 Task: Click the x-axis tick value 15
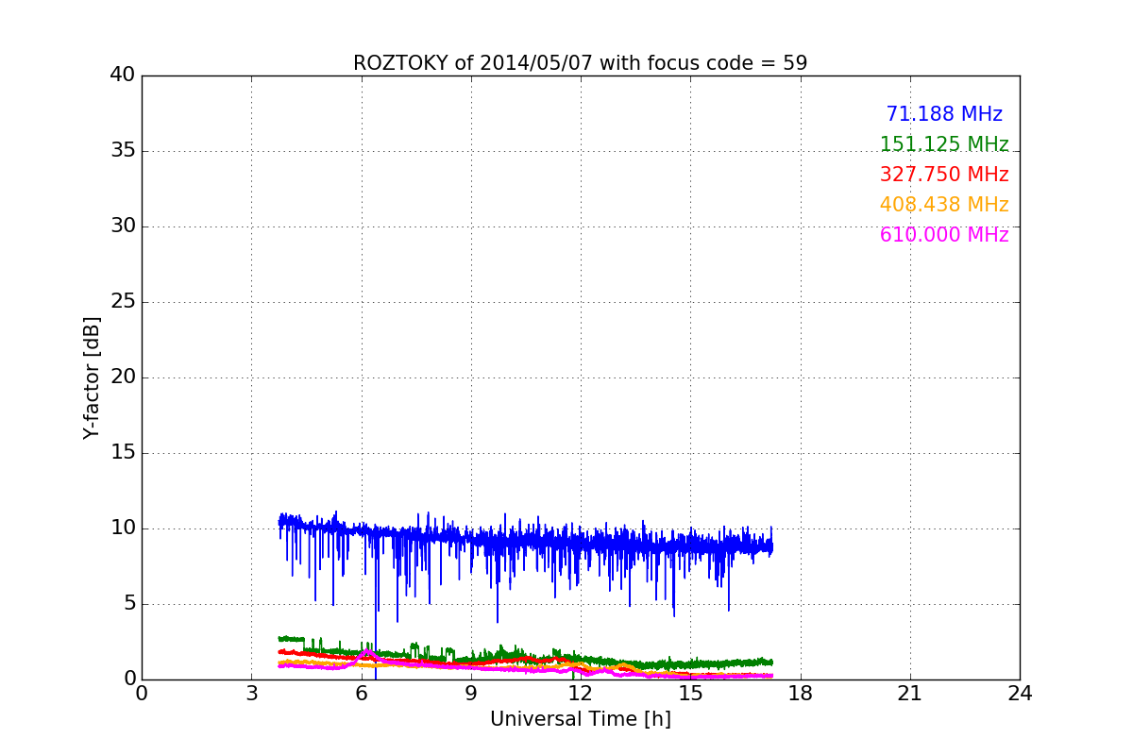click(690, 694)
